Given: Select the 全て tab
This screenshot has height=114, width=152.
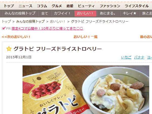Looking at the screenshot, I should [x=45, y=13].
